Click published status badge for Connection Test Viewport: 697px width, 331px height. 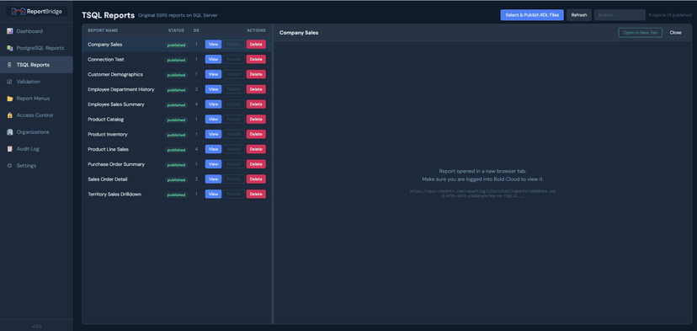point(177,60)
